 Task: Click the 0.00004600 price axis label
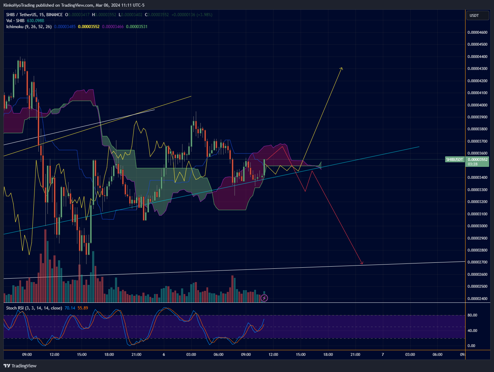coord(477,32)
